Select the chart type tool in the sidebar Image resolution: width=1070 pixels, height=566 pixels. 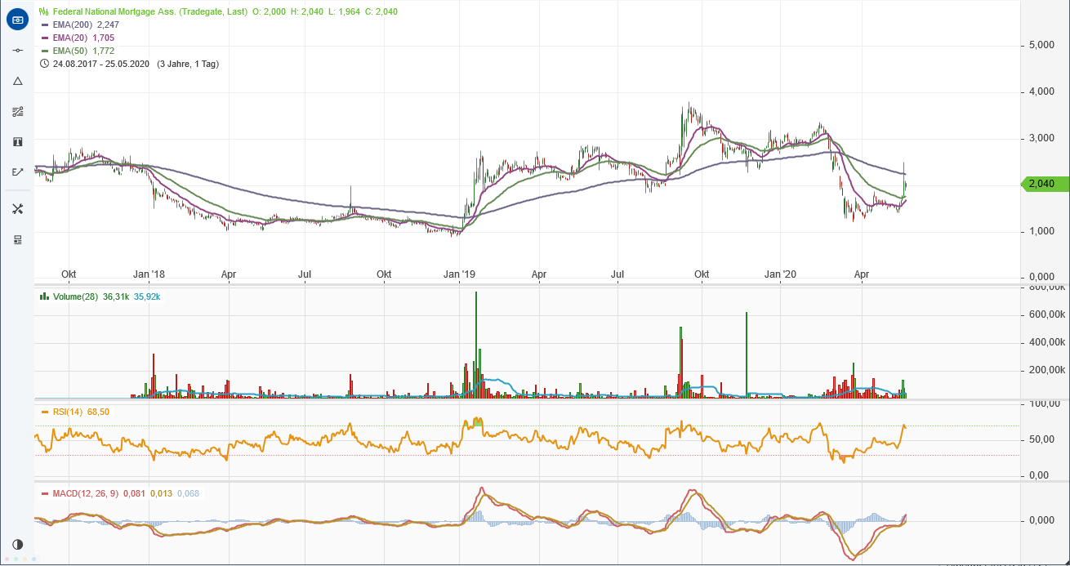coord(17,19)
